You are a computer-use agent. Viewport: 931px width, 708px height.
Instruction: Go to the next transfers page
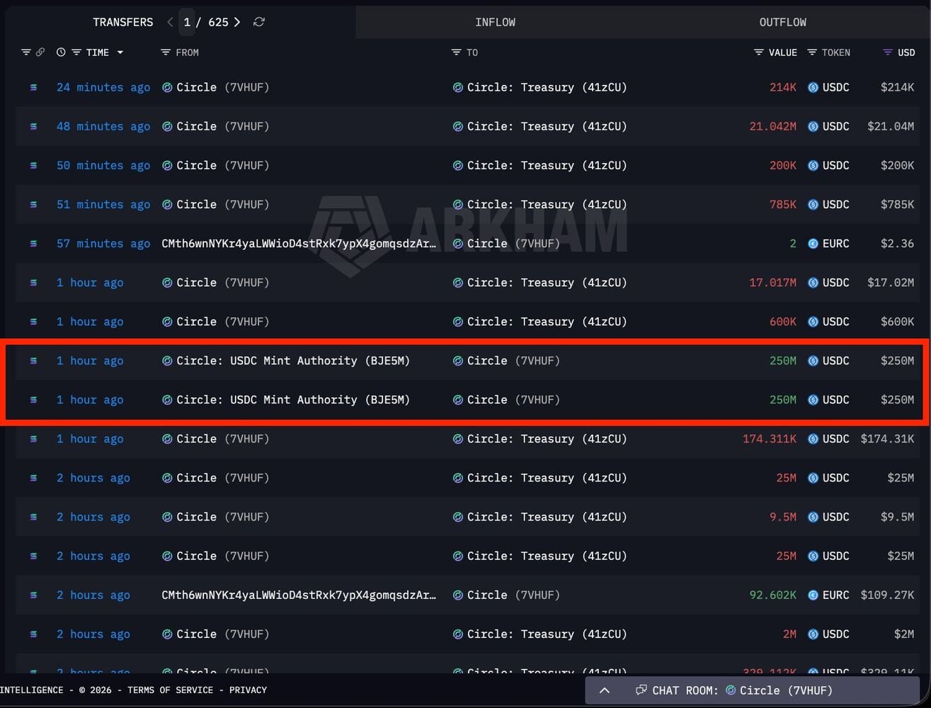click(x=237, y=22)
